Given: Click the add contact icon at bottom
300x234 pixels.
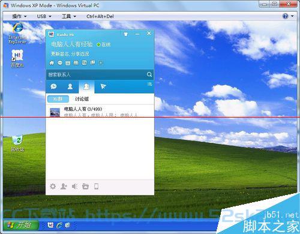Looking at the screenshot, I should click(64, 187).
